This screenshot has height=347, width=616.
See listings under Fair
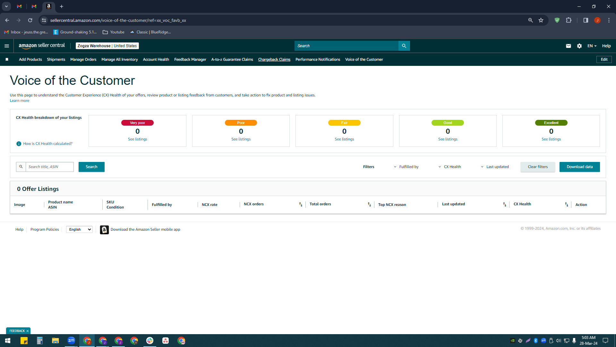tap(345, 139)
